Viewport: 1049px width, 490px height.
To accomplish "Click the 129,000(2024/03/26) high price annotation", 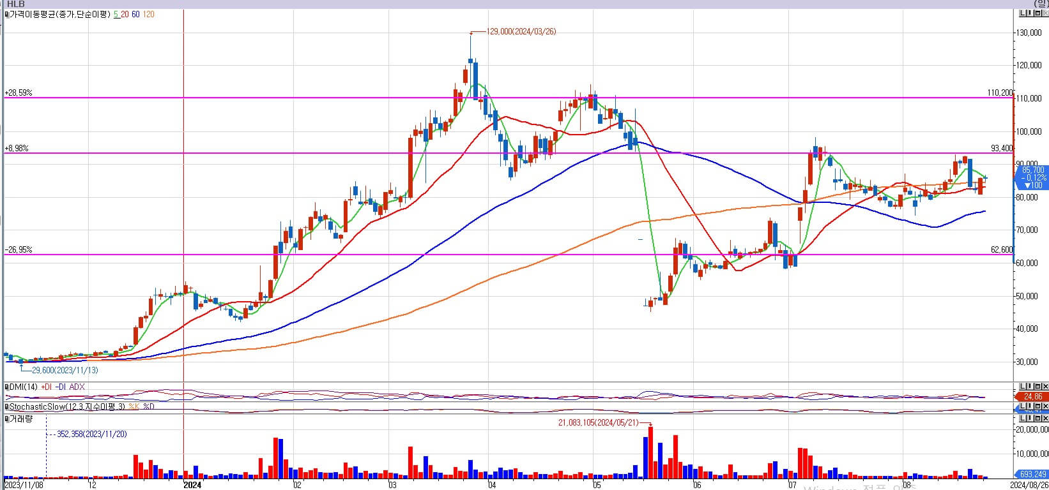I will pos(521,31).
